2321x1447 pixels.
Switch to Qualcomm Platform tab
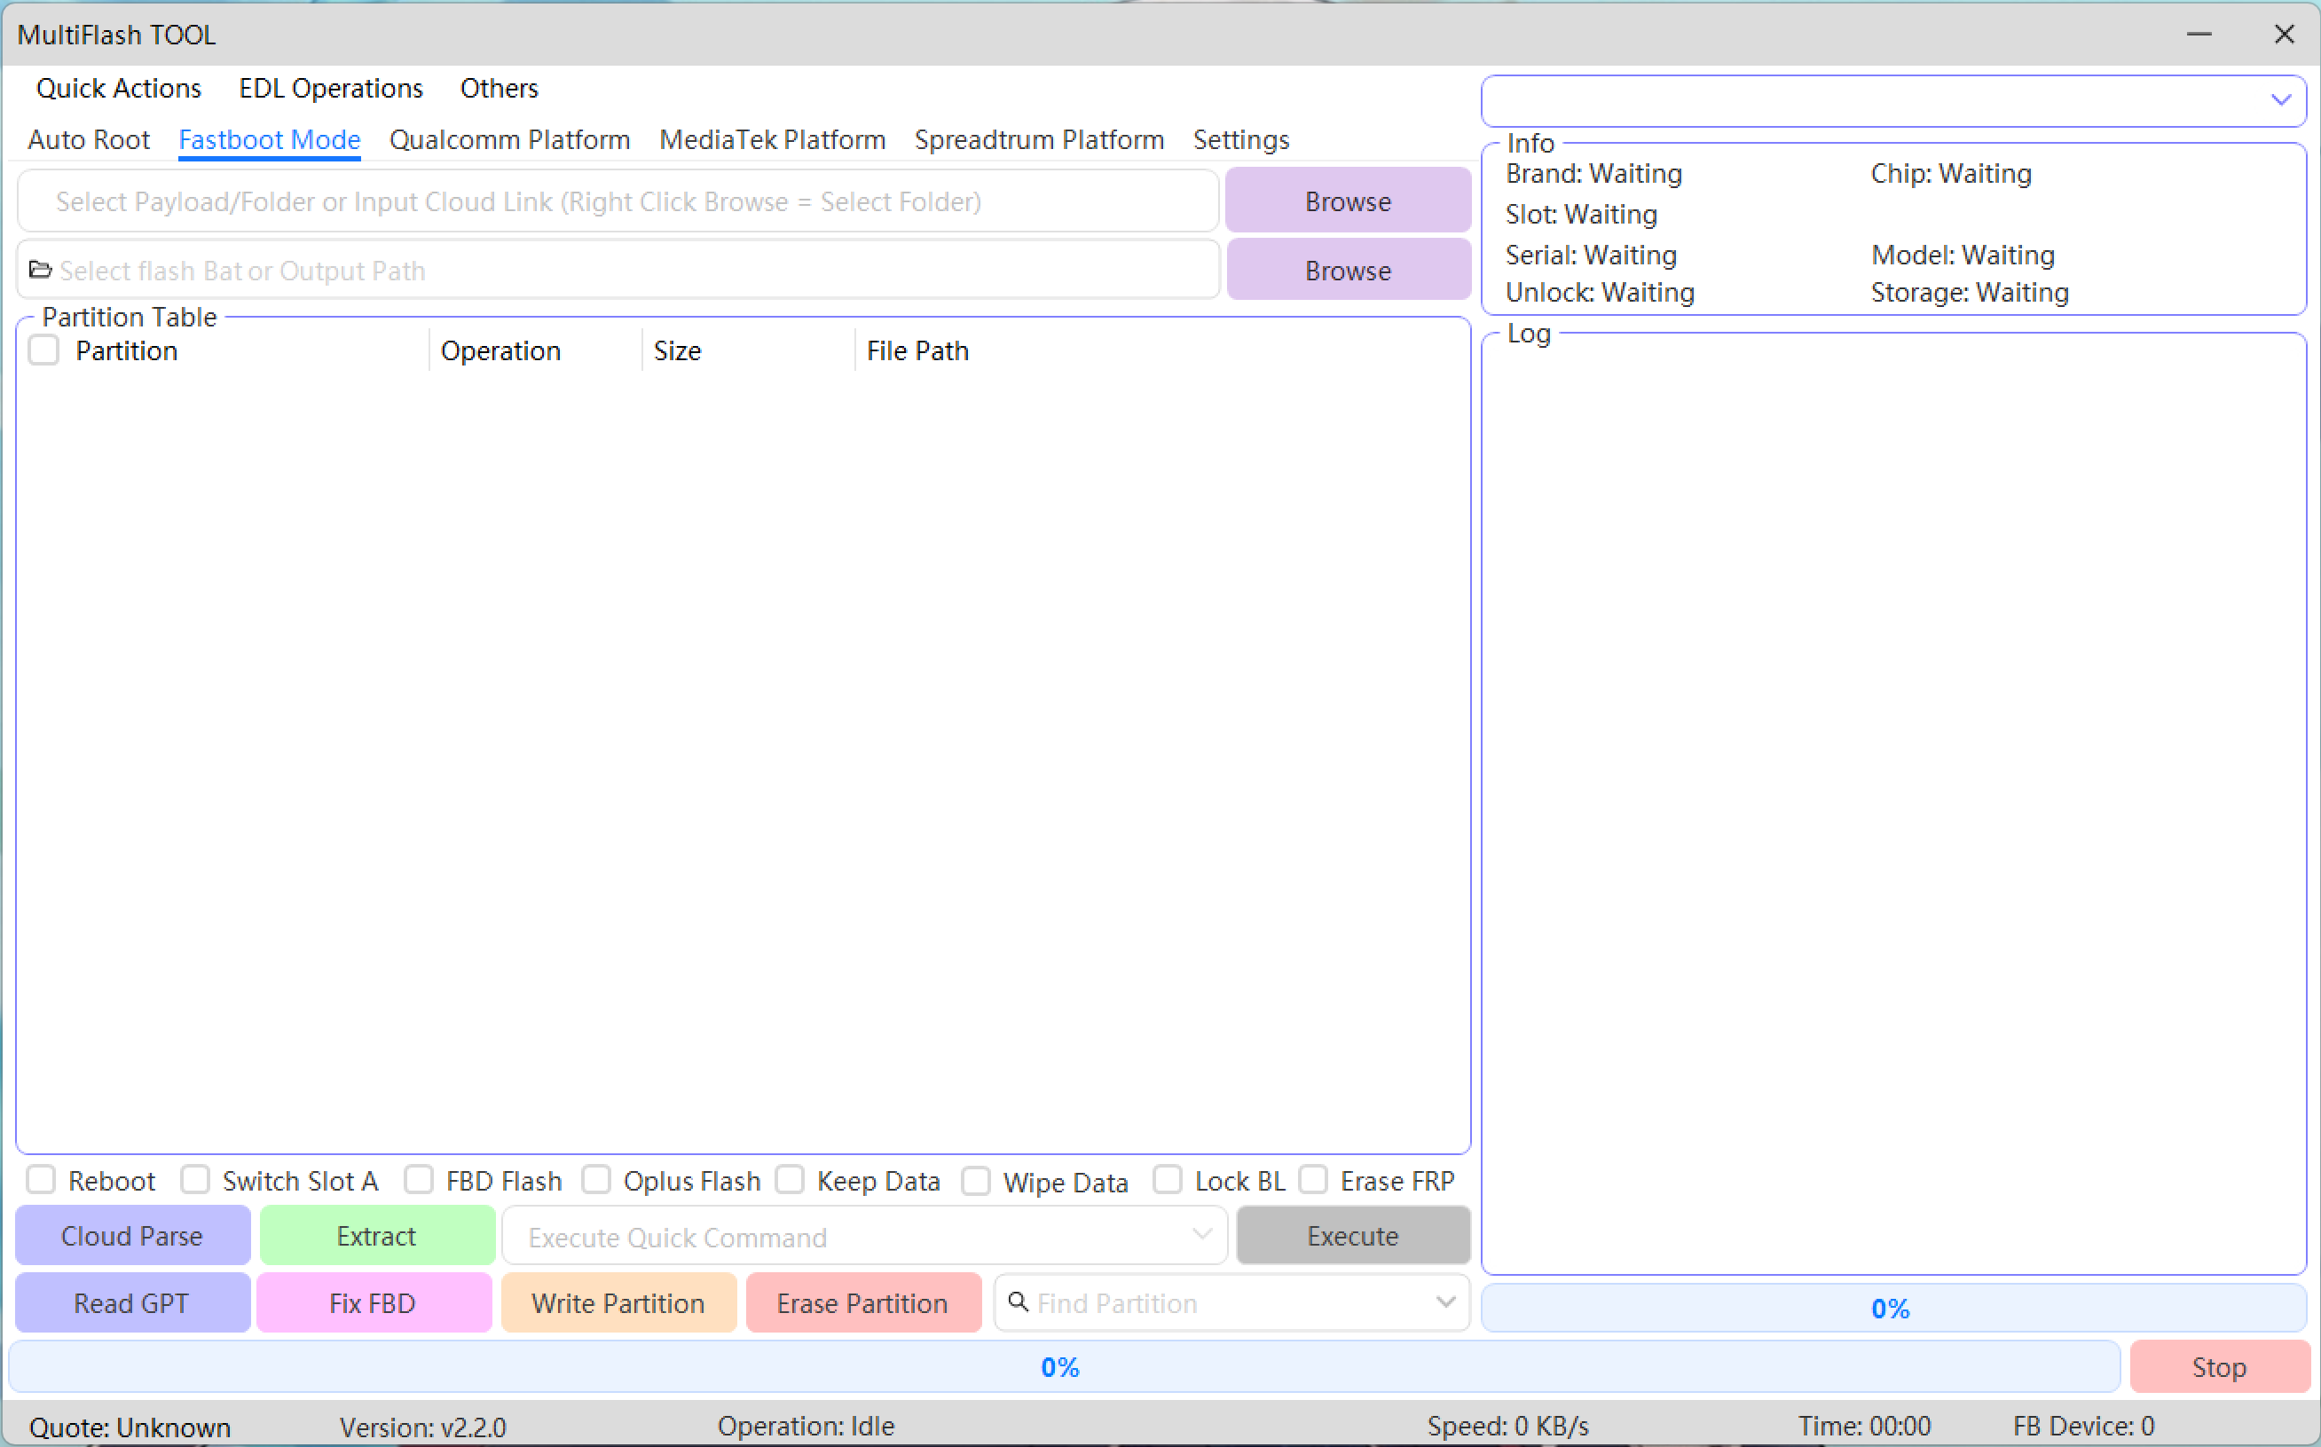coord(509,139)
